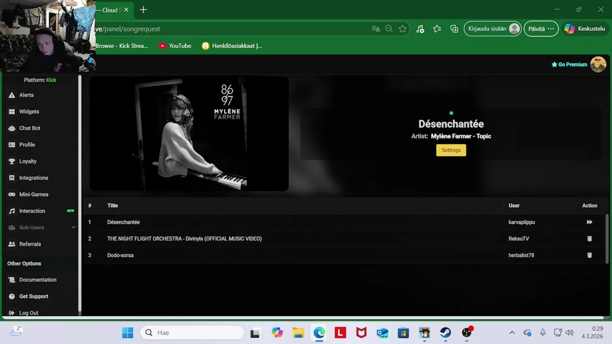Viewport: 612px width, 344px height.
Task: Open McAfee from the taskbar
Action: click(361, 333)
